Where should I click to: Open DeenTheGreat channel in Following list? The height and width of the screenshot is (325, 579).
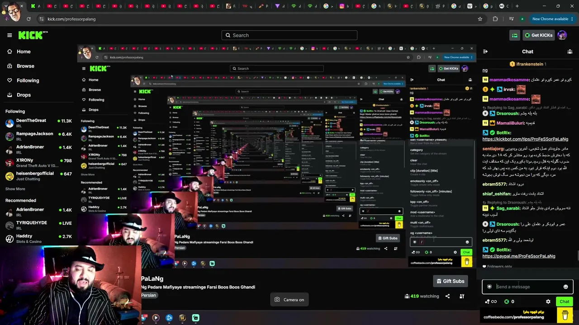pyautogui.click(x=38, y=123)
